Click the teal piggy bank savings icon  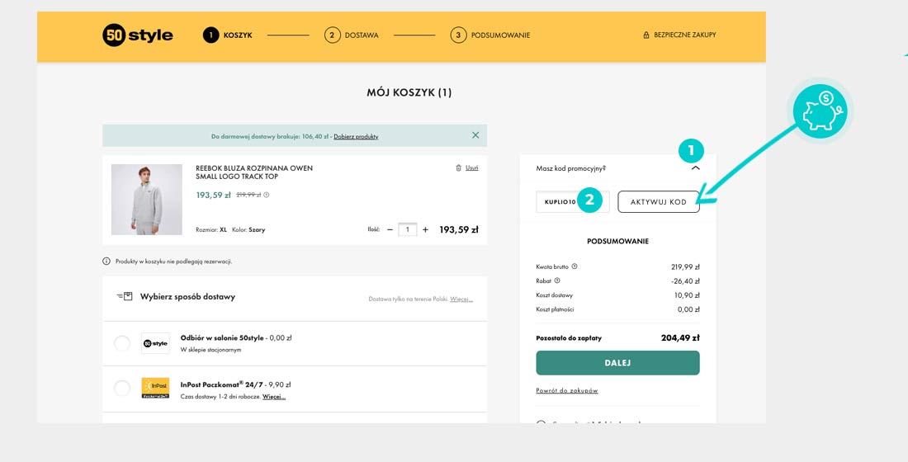click(x=820, y=111)
